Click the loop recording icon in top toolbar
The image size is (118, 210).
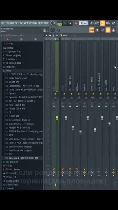coord(113,23)
